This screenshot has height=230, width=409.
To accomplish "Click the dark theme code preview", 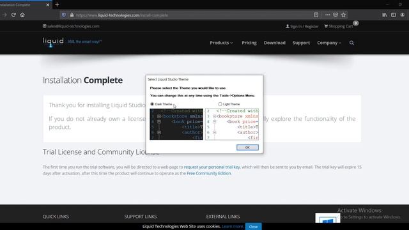I will click(x=176, y=124).
